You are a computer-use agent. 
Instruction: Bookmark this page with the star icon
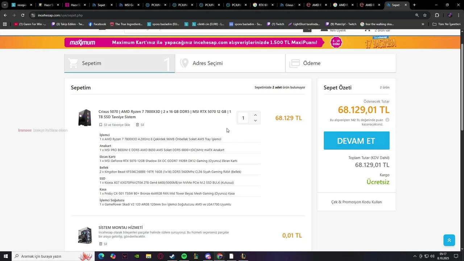[425, 15]
